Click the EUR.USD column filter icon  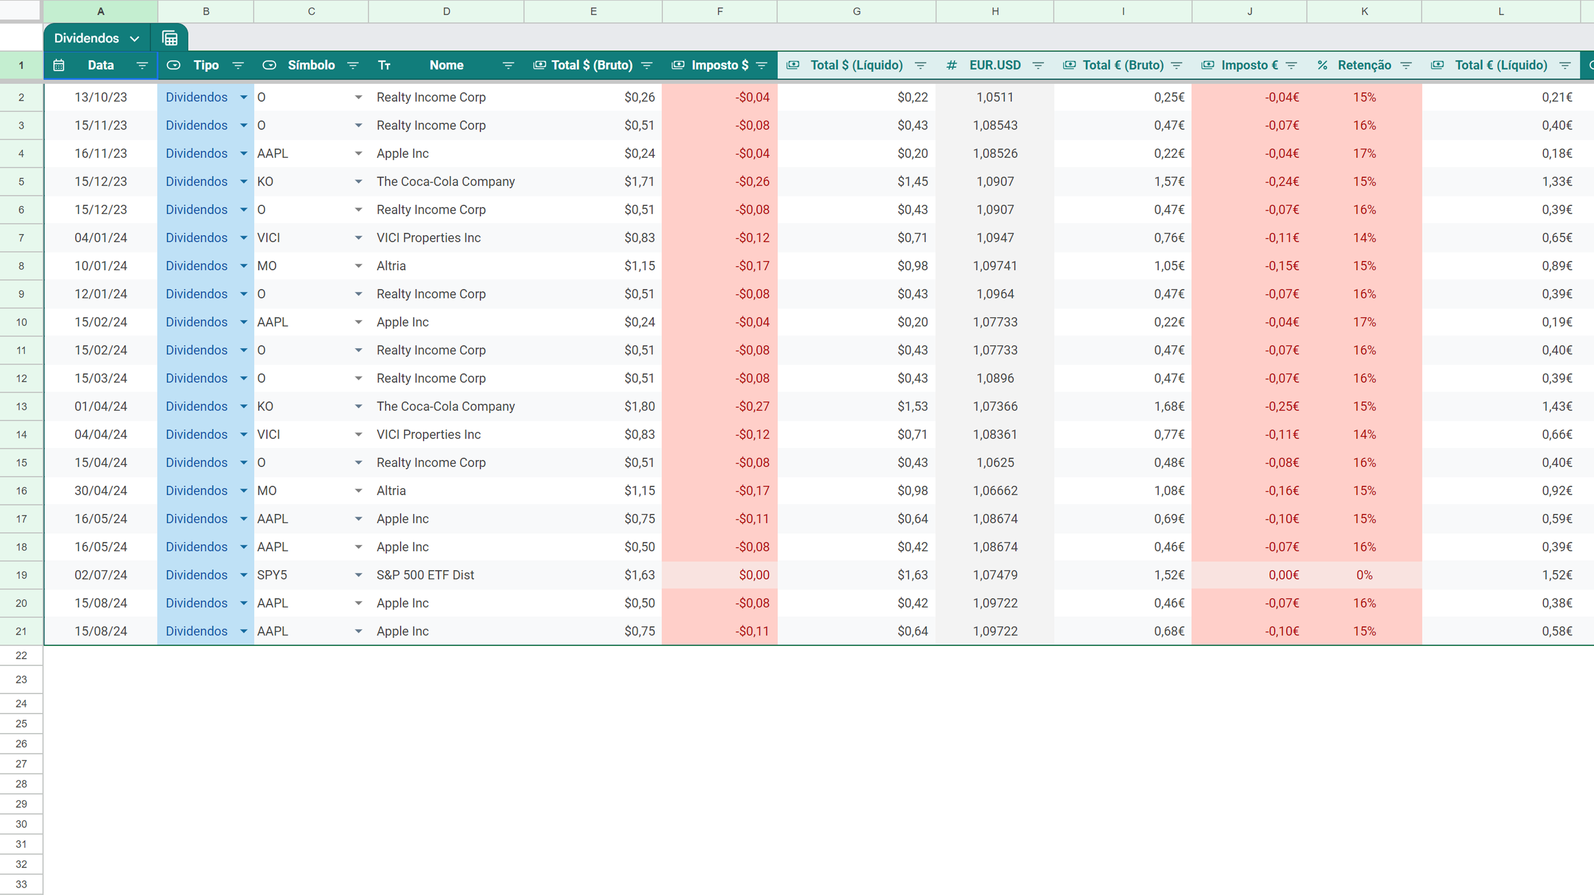pyautogui.click(x=1038, y=66)
